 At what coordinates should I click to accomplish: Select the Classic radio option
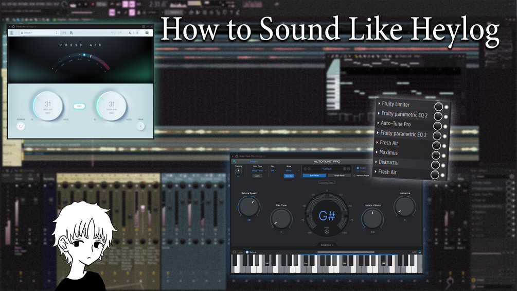pos(358,171)
